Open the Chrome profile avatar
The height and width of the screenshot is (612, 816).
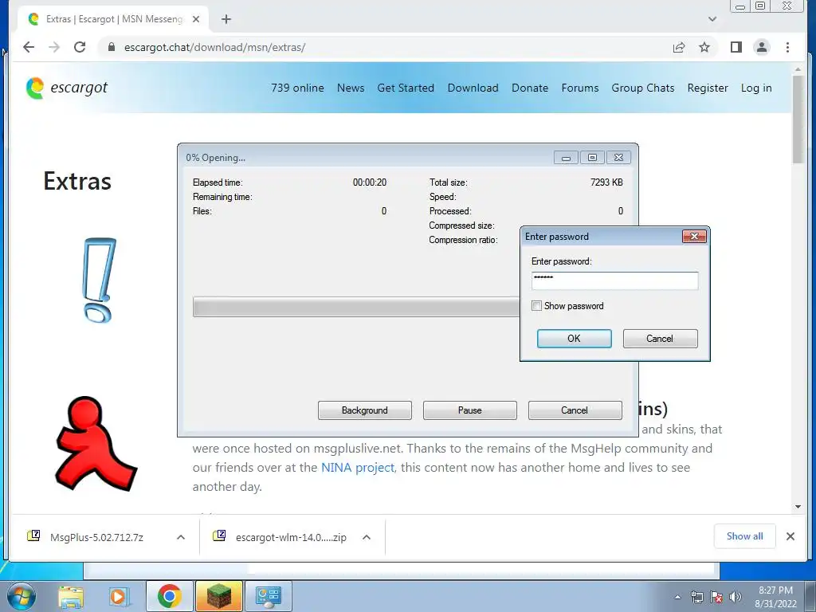pyautogui.click(x=761, y=47)
